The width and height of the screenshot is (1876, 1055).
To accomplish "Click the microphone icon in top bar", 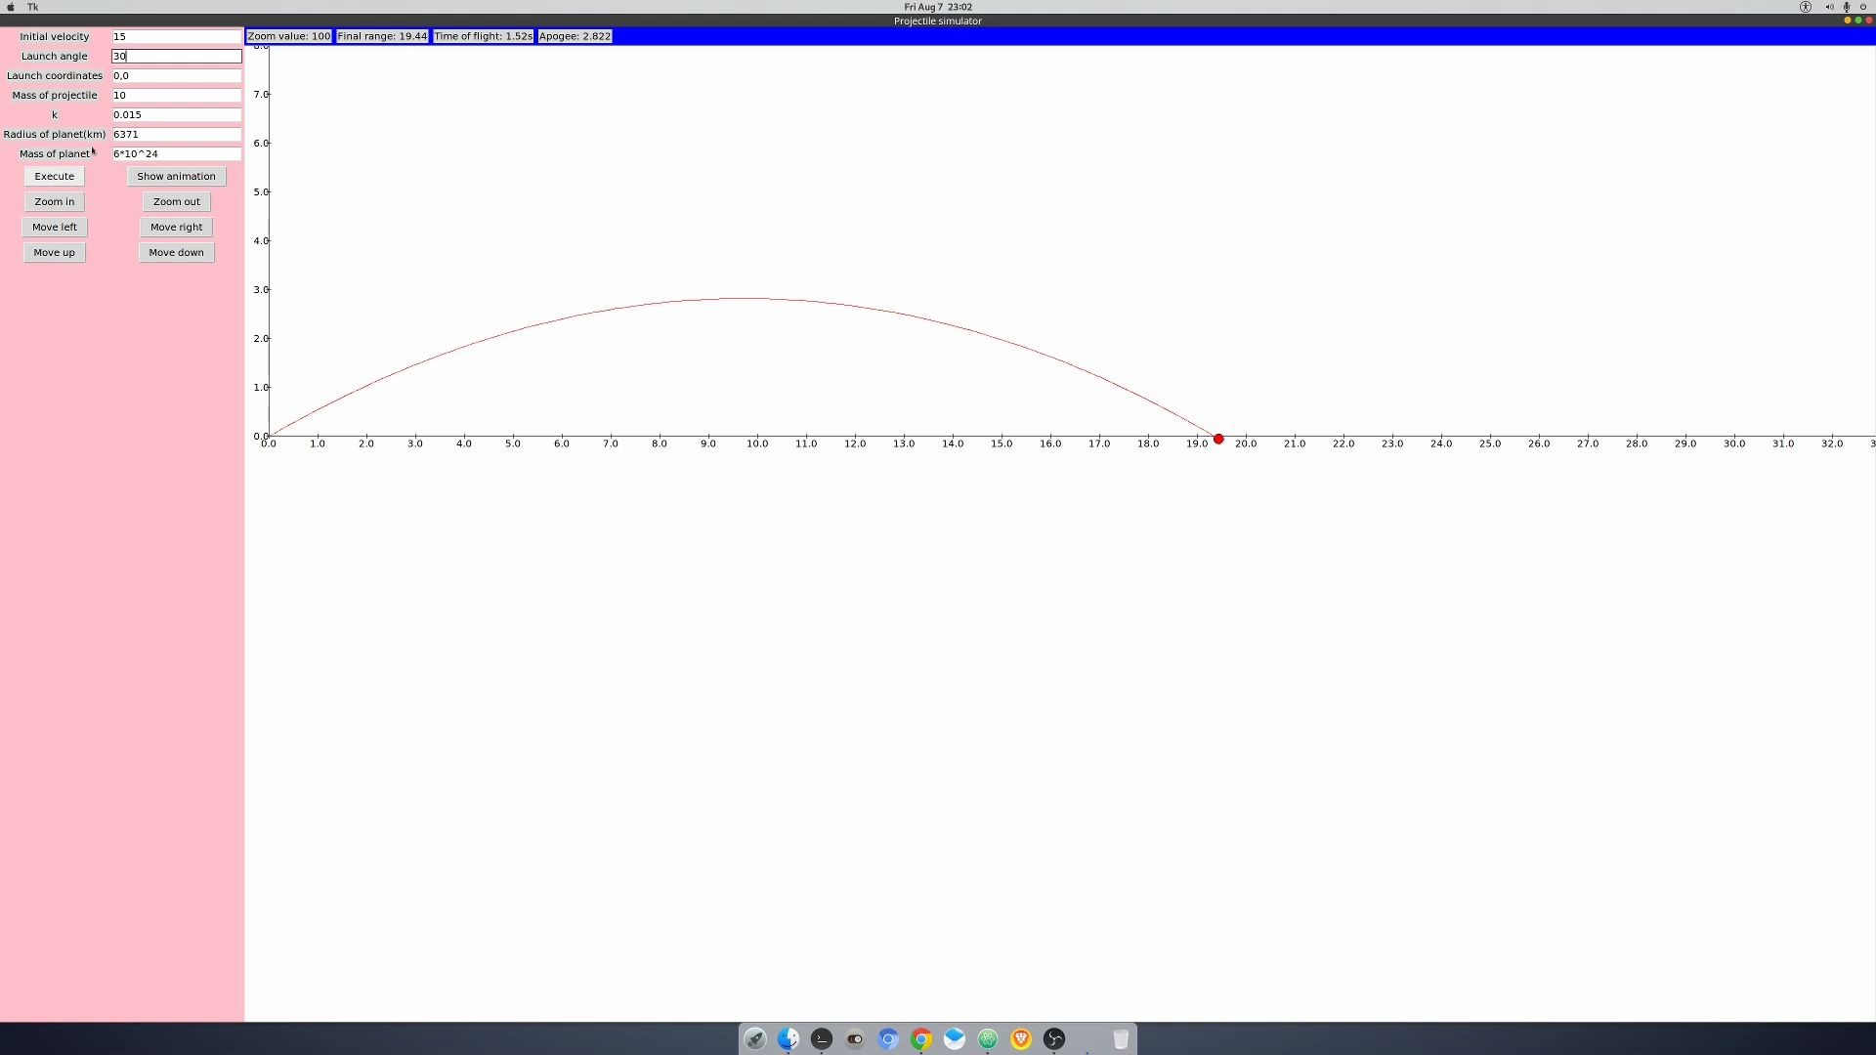I will tap(1847, 7).
